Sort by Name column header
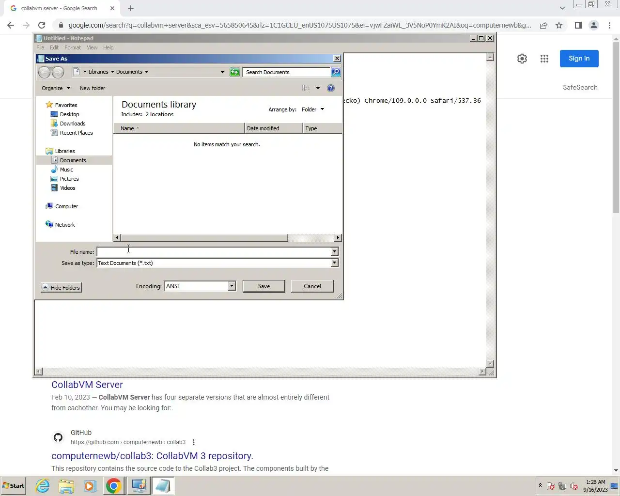This screenshot has width=620, height=496. [x=179, y=128]
